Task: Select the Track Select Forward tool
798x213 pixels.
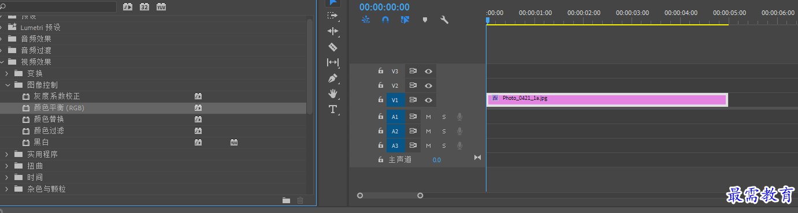Action: (x=333, y=16)
